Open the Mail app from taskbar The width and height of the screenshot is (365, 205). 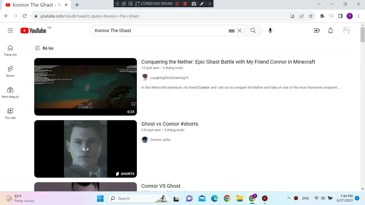coord(202,198)
